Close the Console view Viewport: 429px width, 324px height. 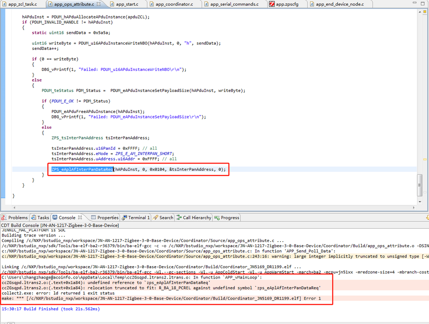[80, 218]
